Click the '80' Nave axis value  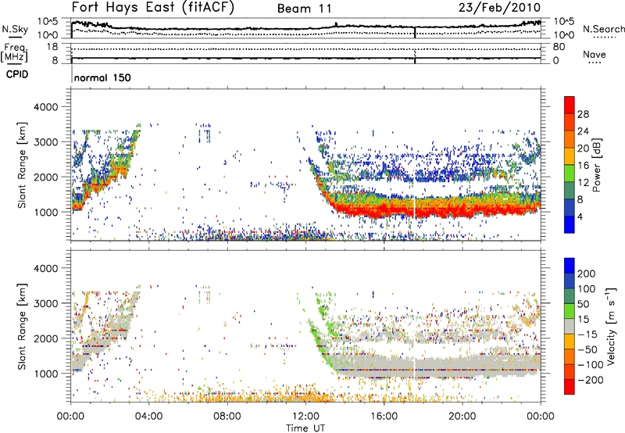[x=559, y=47]
